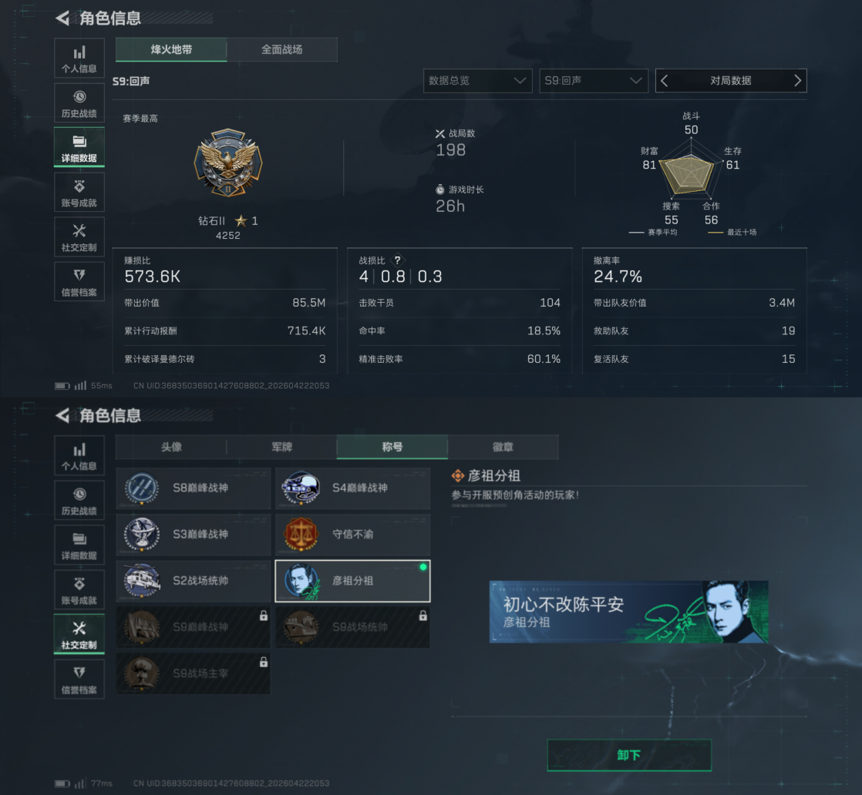Screen dimensions: 862x795
Task: Click the left chevron beside 对局数据
Action: [665, 81]
